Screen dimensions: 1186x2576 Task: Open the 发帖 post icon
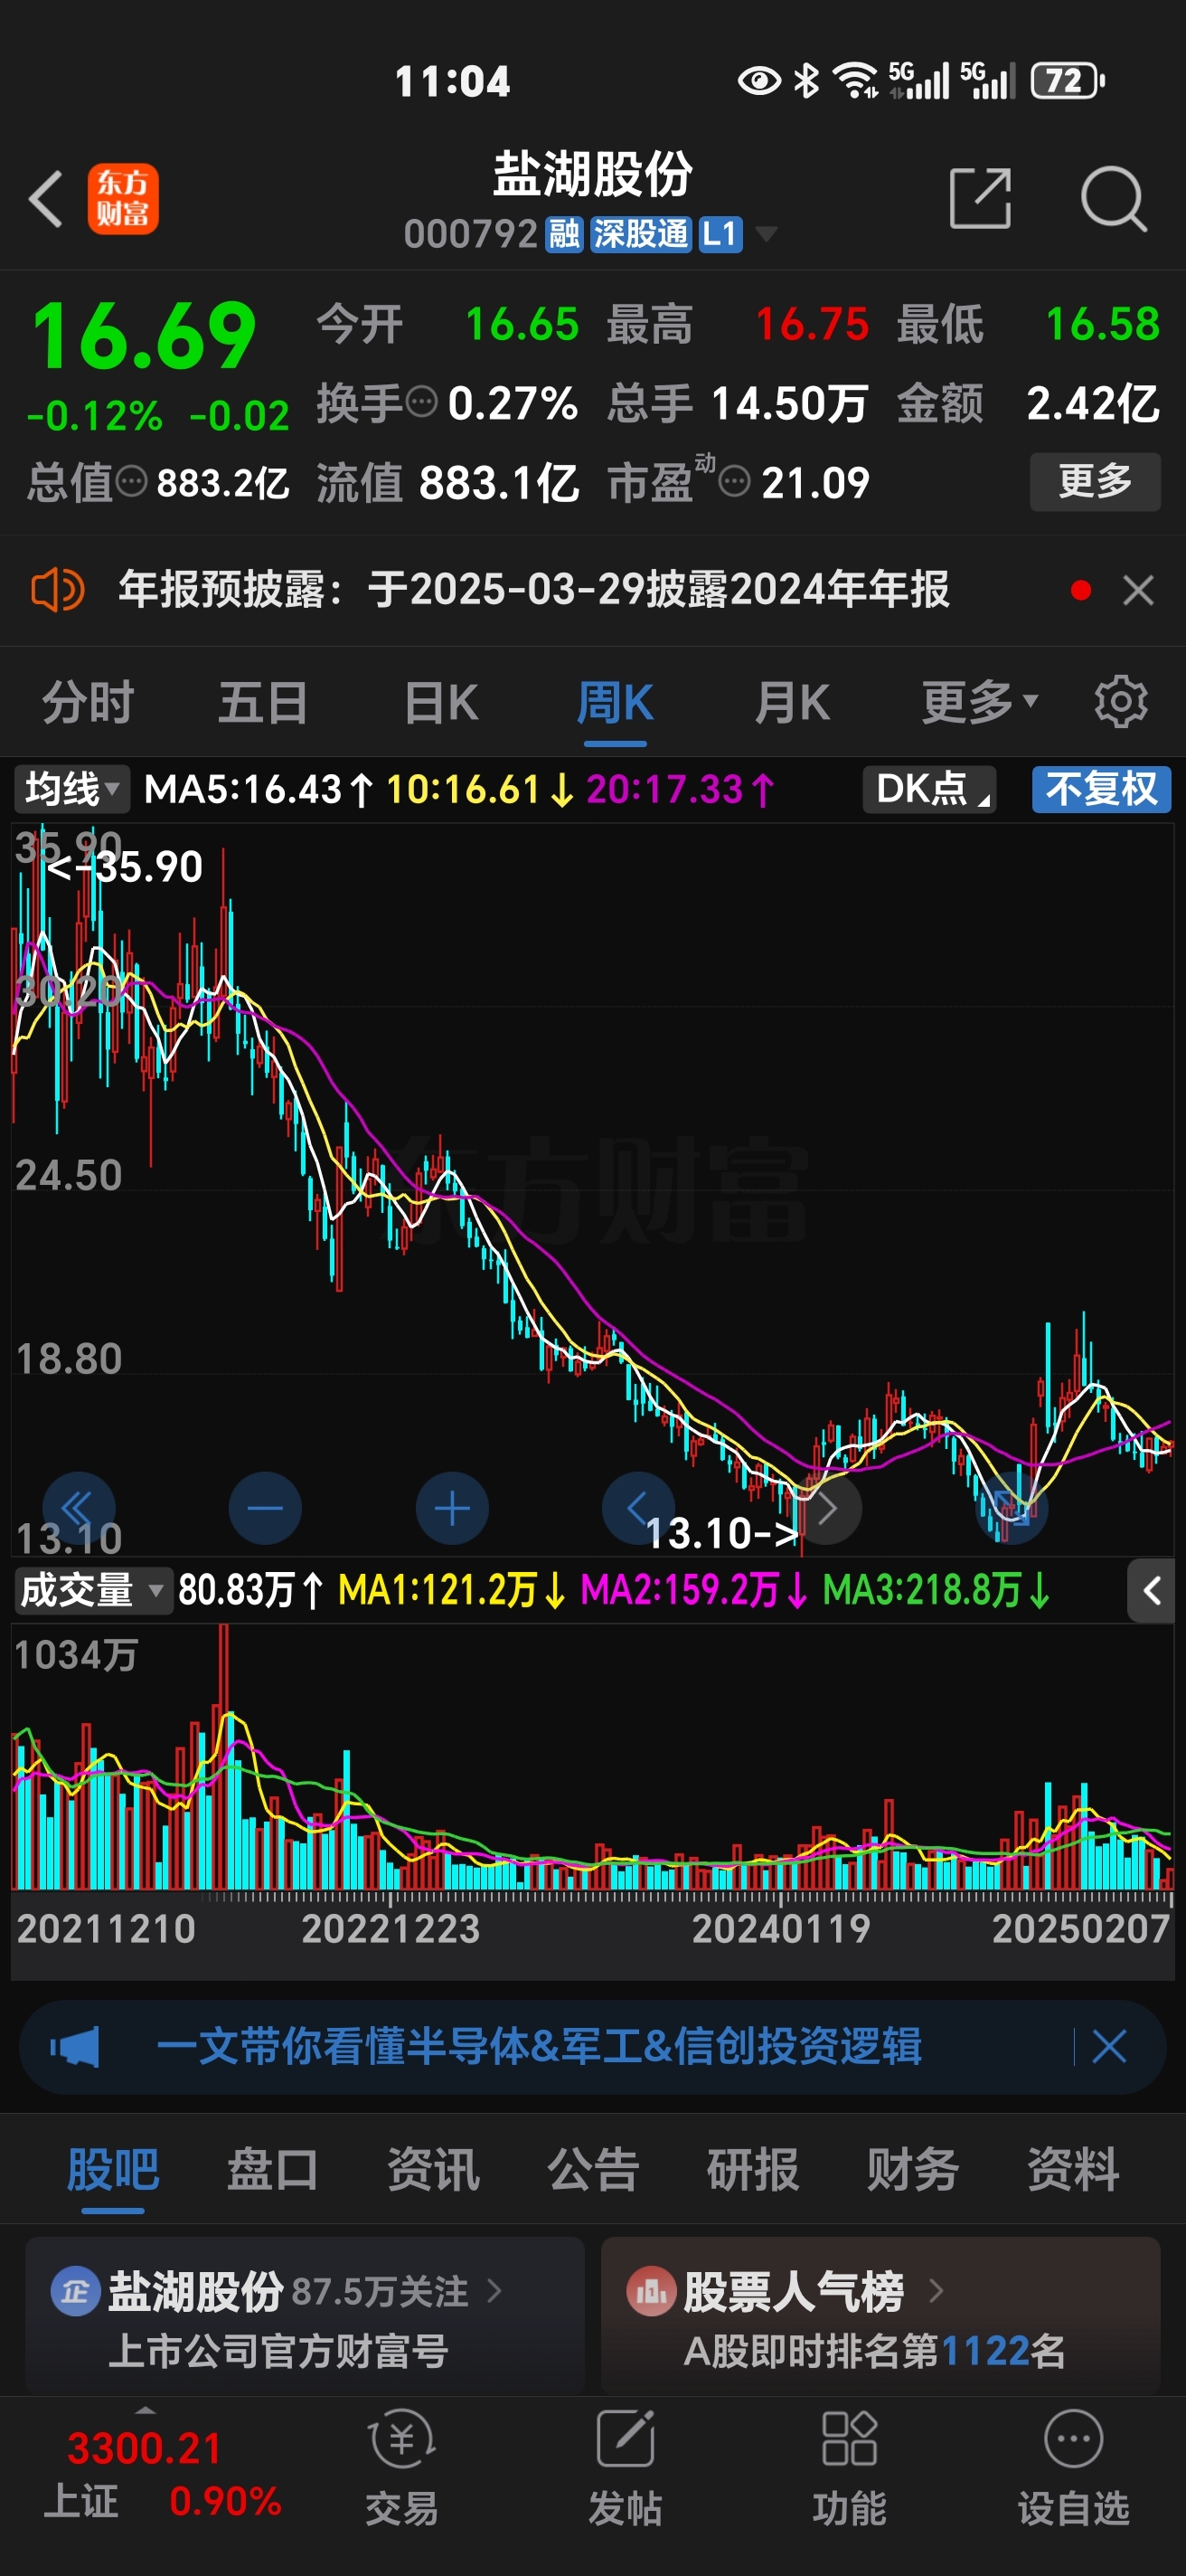tap(626, 2468)
